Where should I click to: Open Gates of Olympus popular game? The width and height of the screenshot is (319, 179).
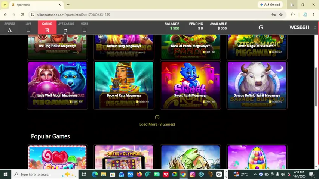(x=124, y=157)
